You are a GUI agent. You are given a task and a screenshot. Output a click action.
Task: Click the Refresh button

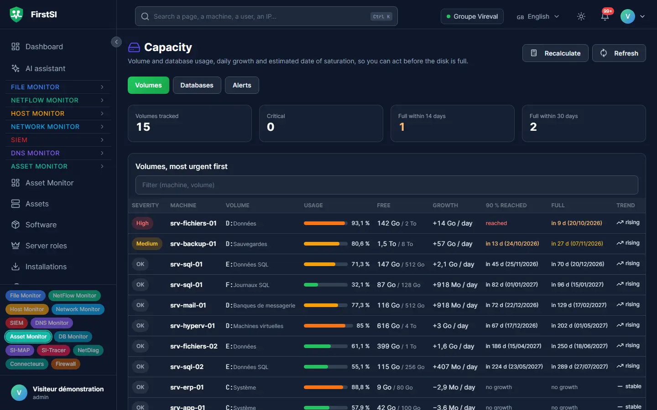click(619, 53)
